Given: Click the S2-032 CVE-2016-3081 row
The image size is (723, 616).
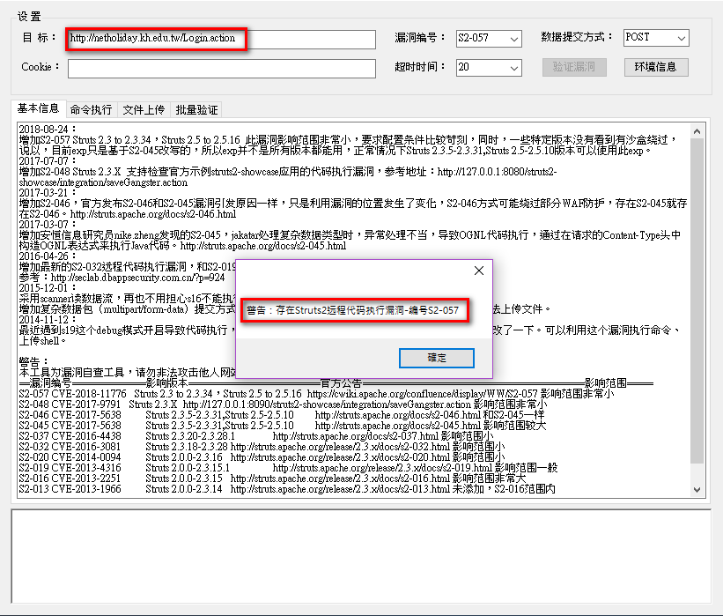Looking at the screenshot, I should (262, 447).
